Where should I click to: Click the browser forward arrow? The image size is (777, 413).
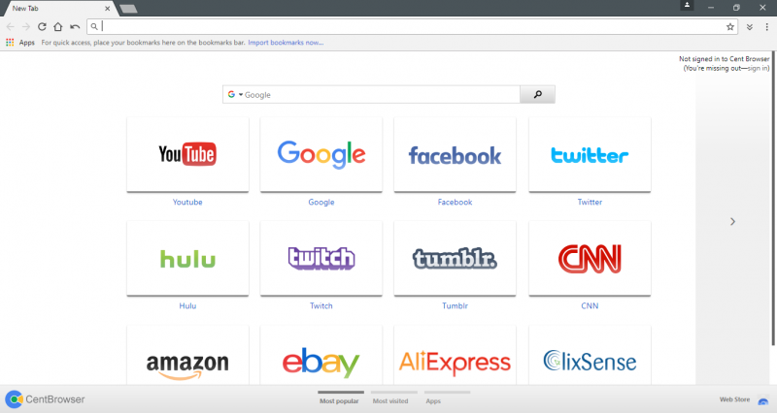click(x=26, y=27)
